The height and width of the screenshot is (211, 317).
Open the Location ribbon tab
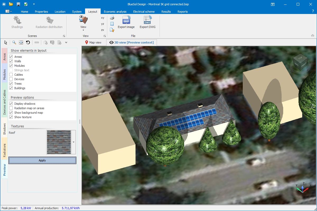coord(60,12)
